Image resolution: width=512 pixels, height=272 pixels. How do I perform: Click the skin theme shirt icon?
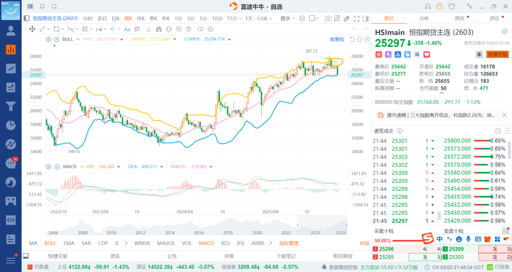tap(451, 7)
